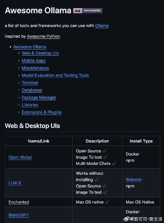The image size is (164, 223).
Task: Visit the LLM-X Website install link
Action: click(134, 180)
